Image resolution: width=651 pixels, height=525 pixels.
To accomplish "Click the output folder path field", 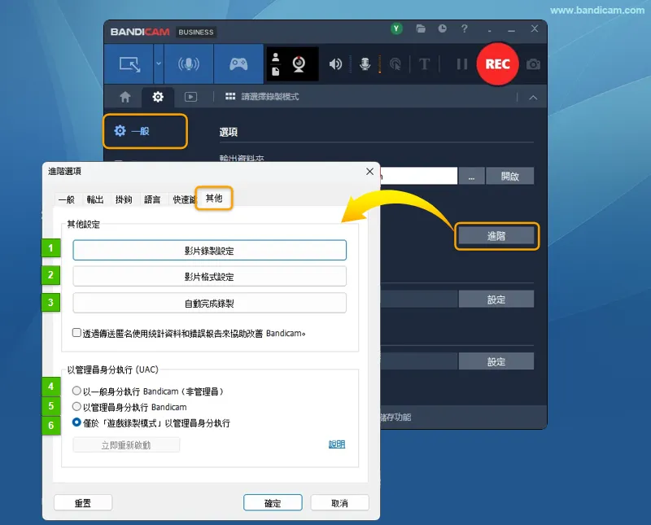I will tap(418, 176).
